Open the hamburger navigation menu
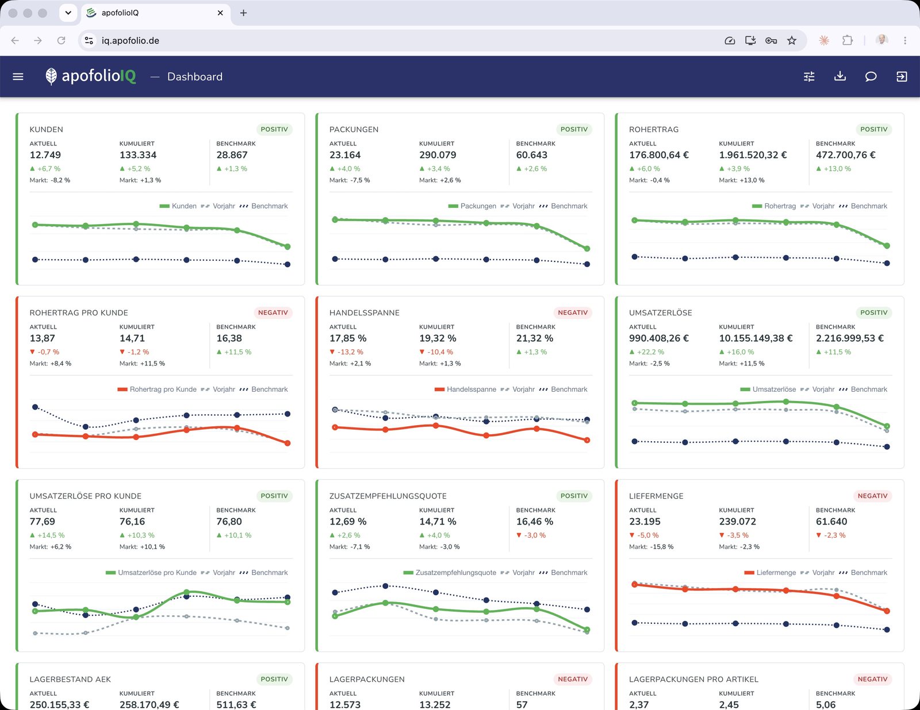The image size is (920, 710). (x=18, y=76)
